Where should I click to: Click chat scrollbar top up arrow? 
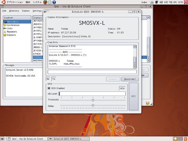[135, 47]
